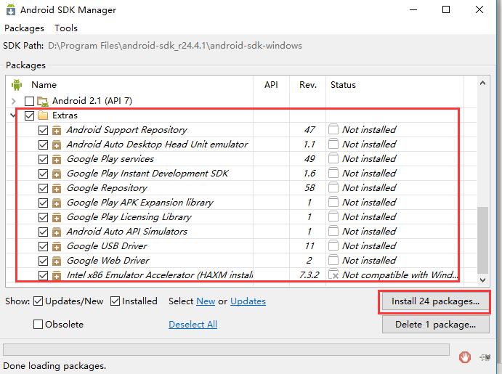Screen dimensions: 502x374
Task: Click the package icon beside Android Auto Desktop Head Unit emulator
Action: pos(57,145)
